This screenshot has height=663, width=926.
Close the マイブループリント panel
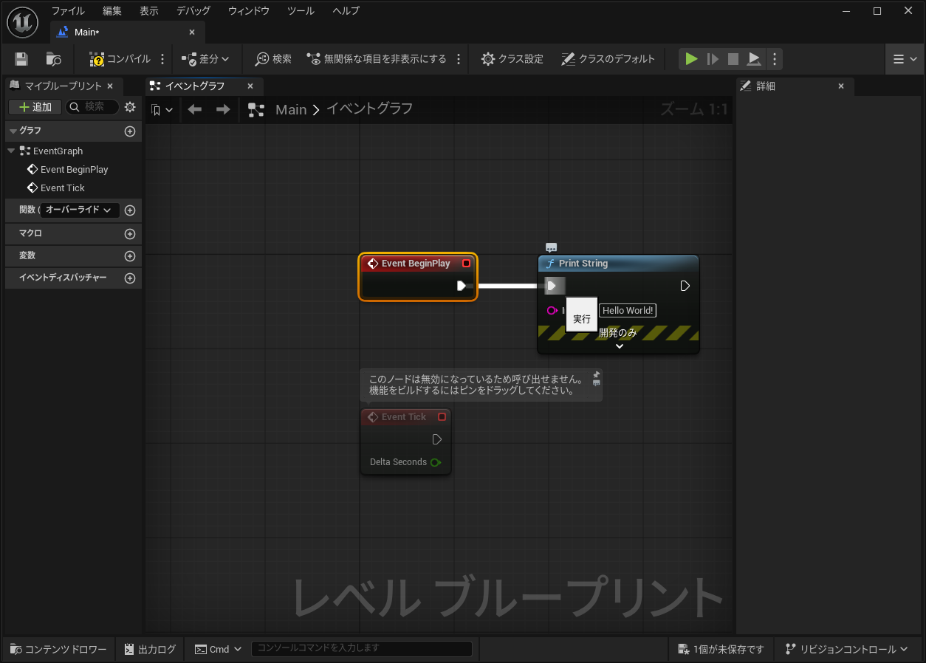pyautogui.click(x=110, y=86)
